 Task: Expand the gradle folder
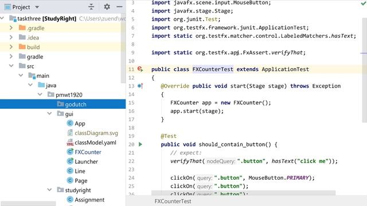click(x=11, y=57)
